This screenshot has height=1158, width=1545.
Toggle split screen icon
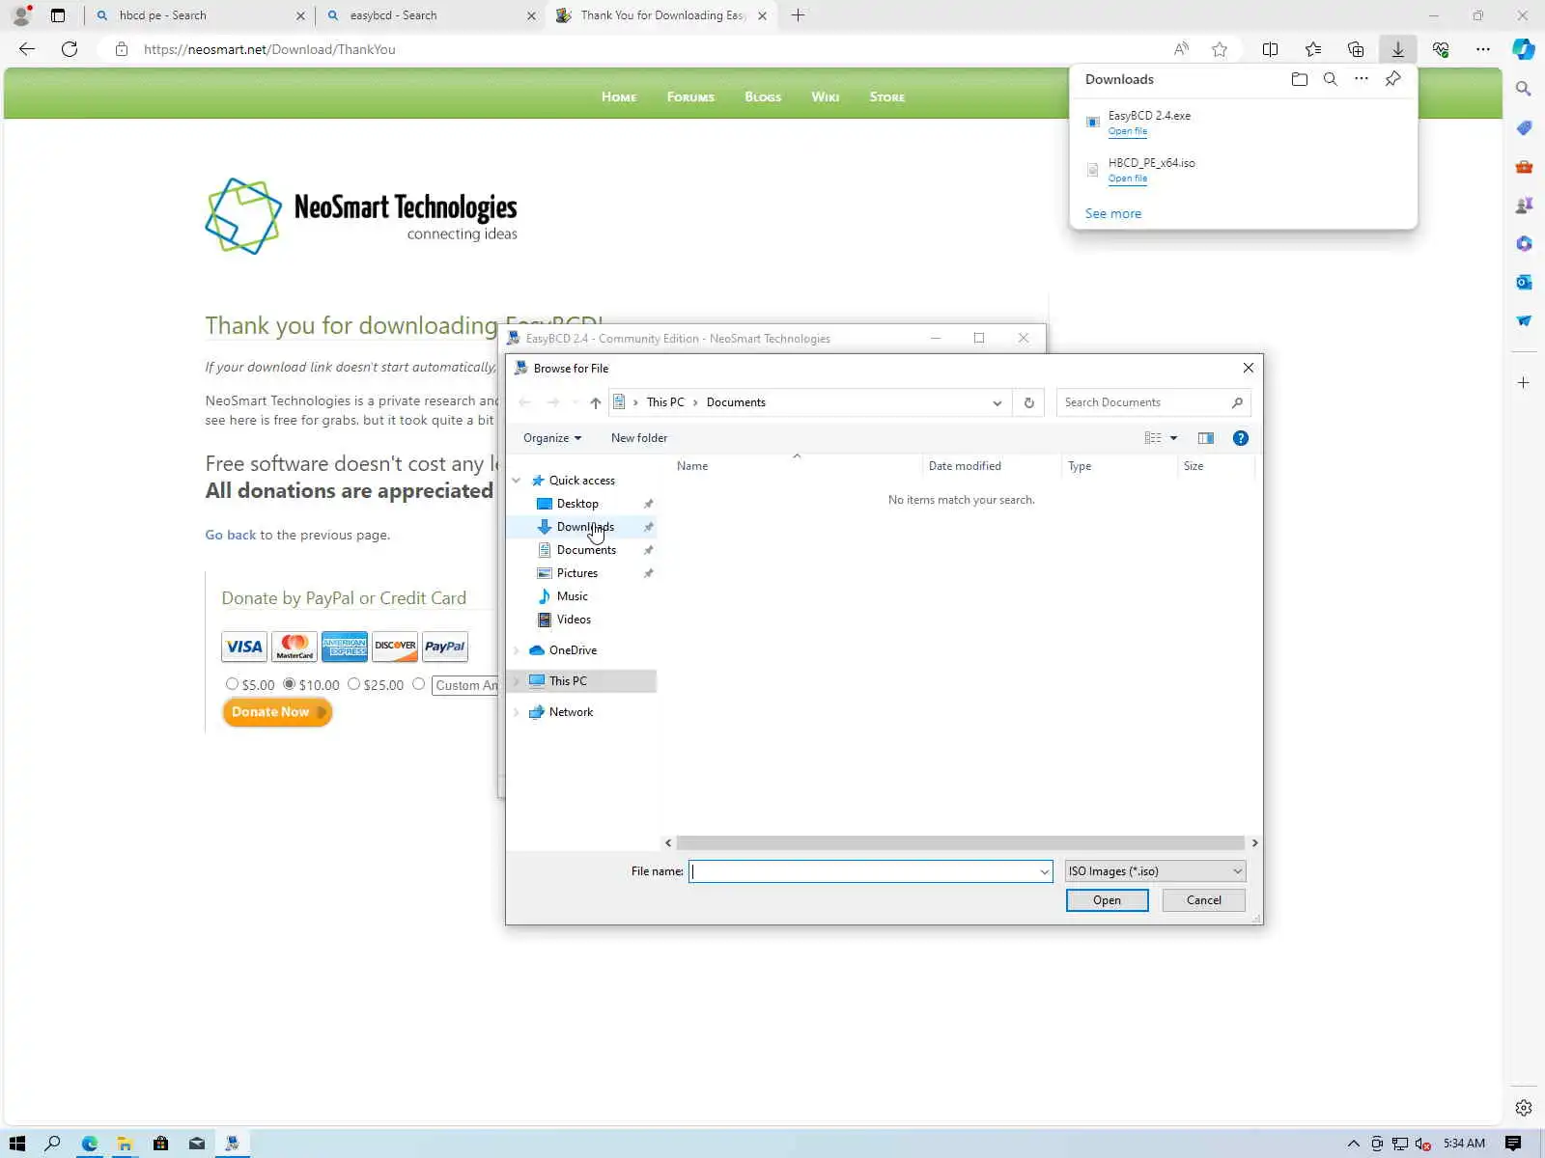click(1271, 49)
